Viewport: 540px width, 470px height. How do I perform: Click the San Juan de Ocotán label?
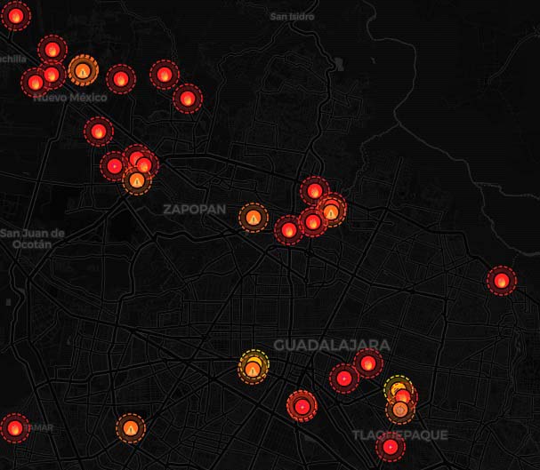[32, 239]
